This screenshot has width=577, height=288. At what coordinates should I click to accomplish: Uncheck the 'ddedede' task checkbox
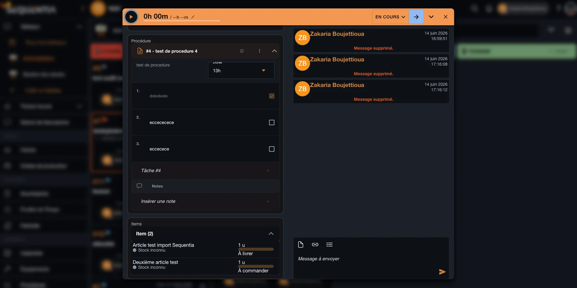pyautogui.click(x=272, y=96)
